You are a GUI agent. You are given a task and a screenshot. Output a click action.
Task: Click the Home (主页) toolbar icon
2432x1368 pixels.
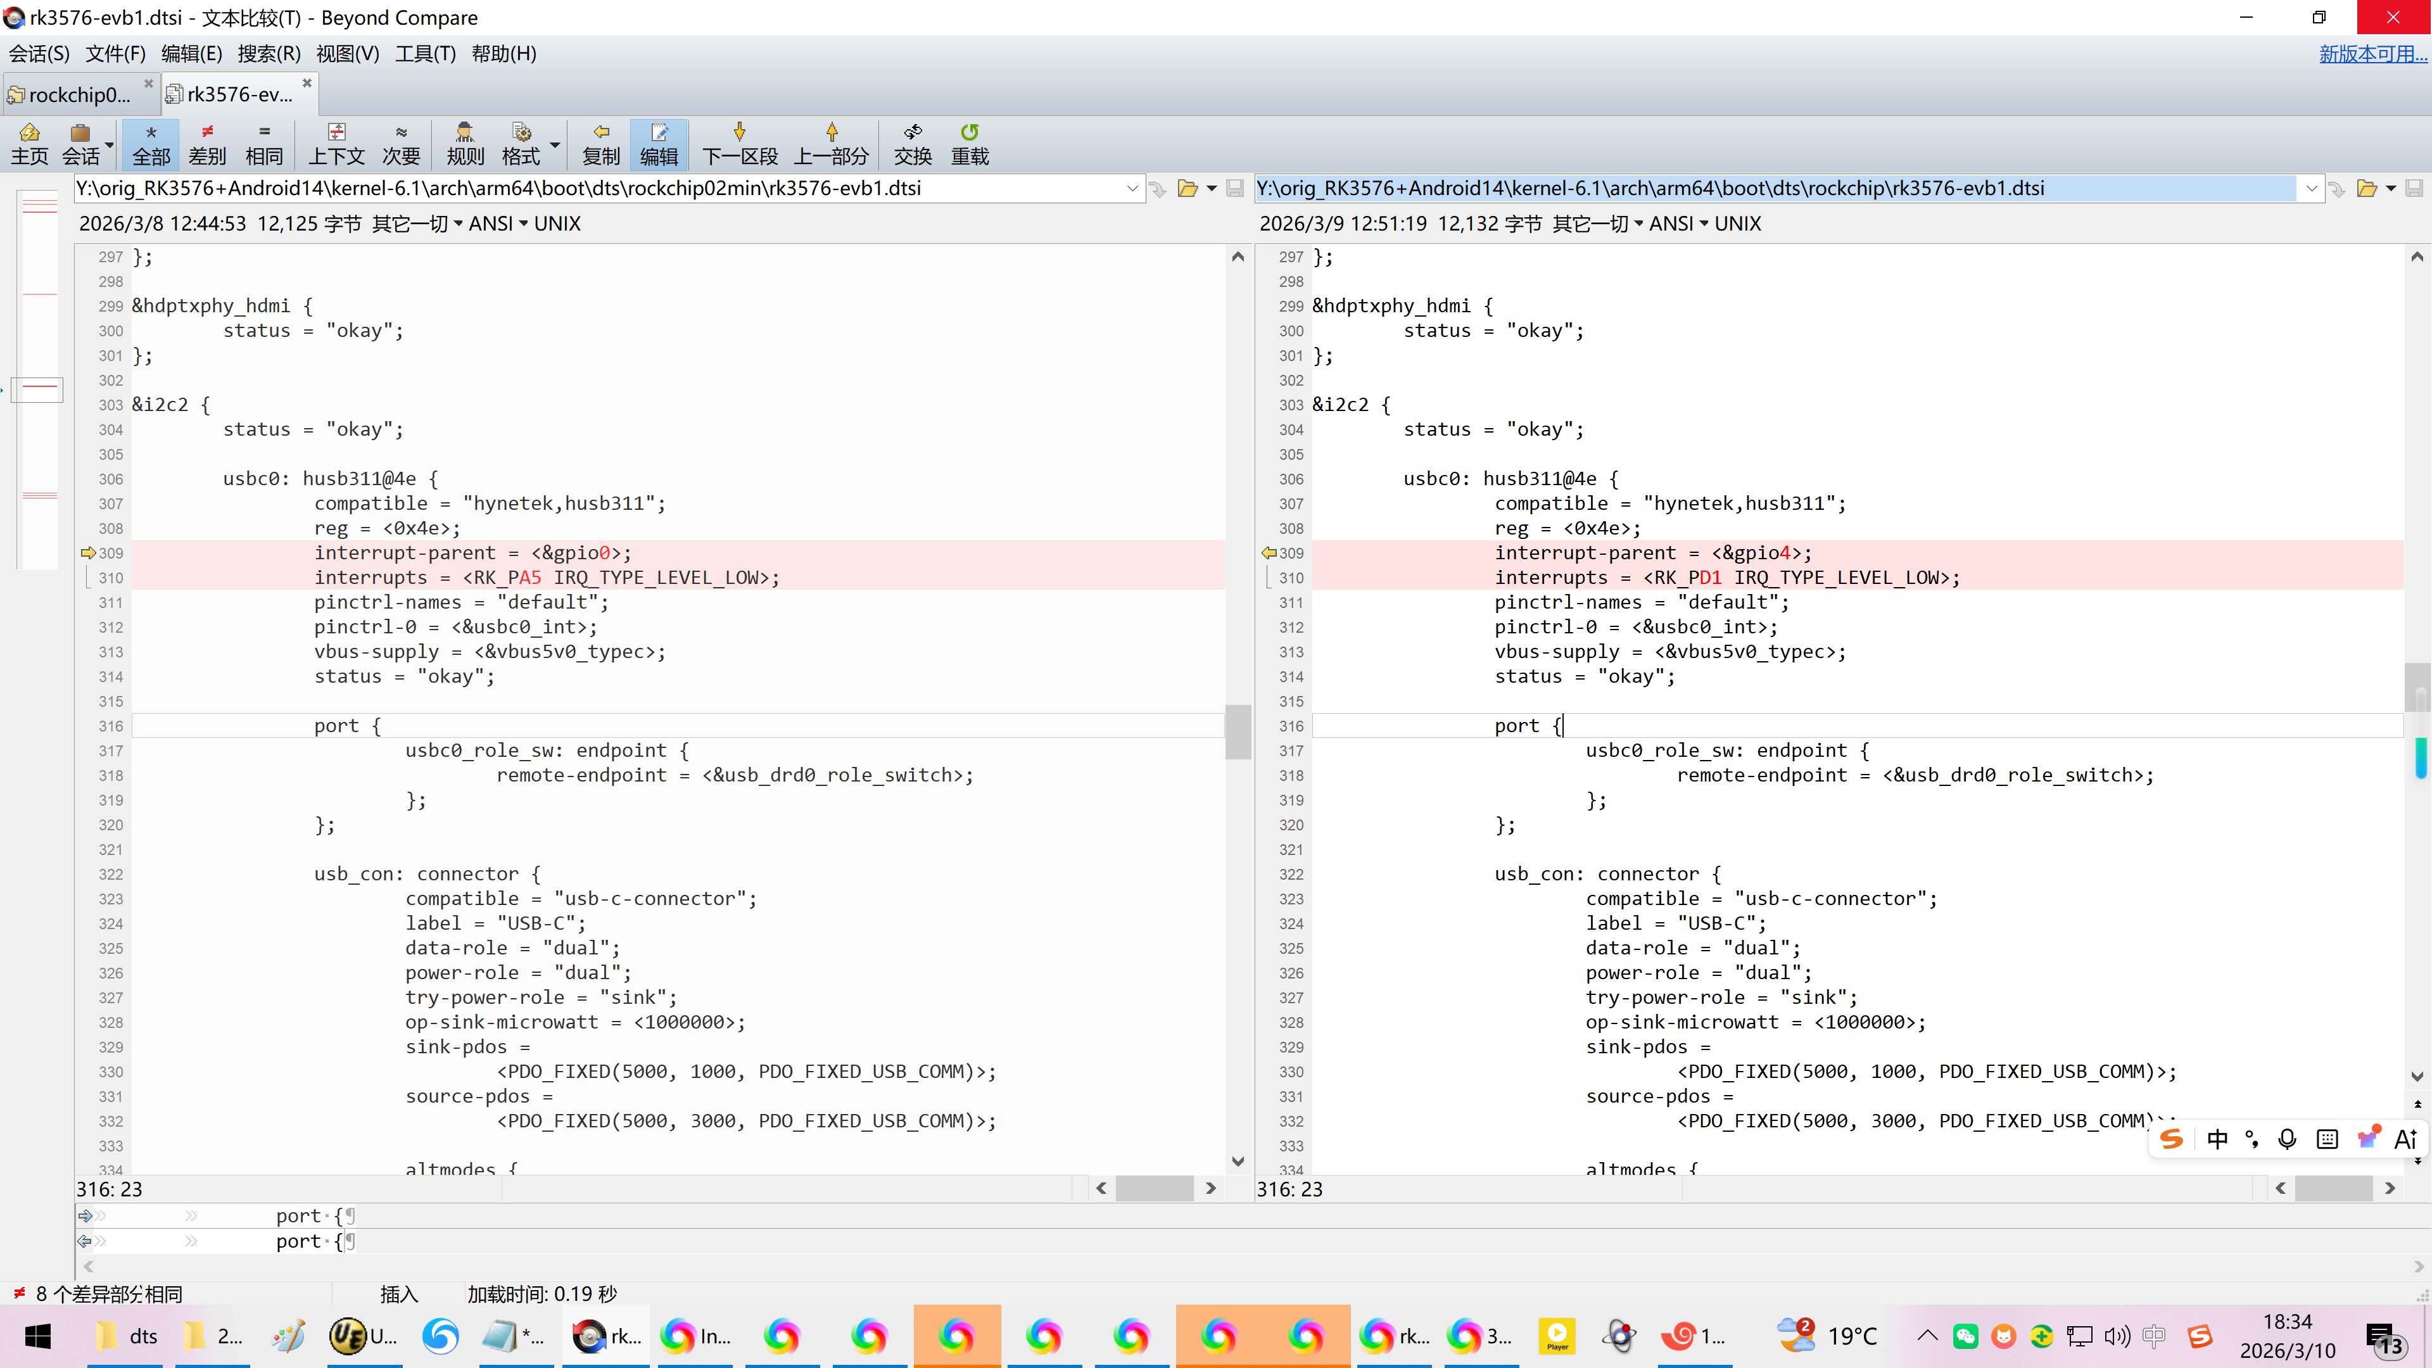click(29, 144)
